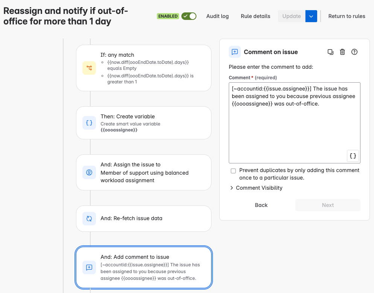The width and height of the screenshot is (374, 293).
Task: Click the Create variable braces icon
Action: tap(89, 123)
